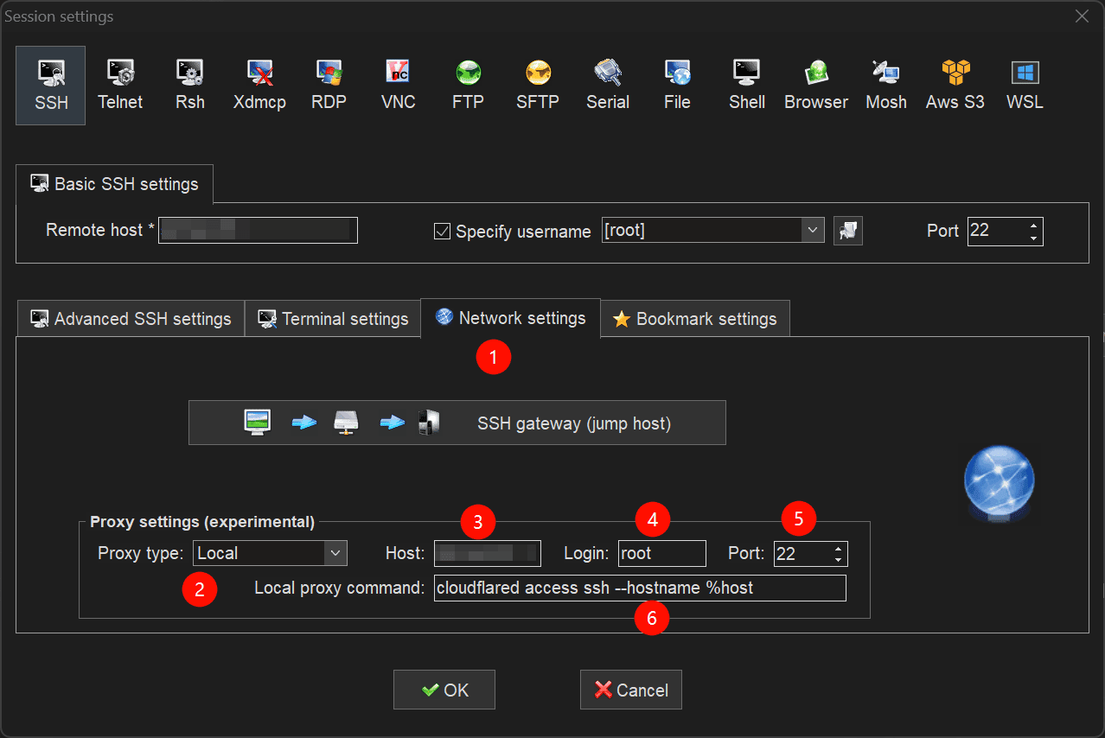The height and width of the screenshot is (738, 1105).
Task: Increase the proxy Port value with stepper
Action: point(838,548)
